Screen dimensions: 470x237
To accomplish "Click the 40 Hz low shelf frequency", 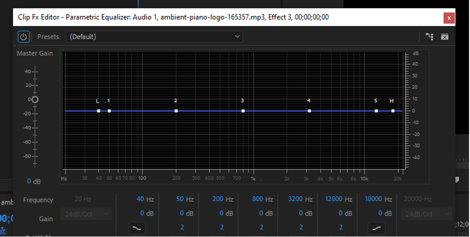I will point(145,199).
